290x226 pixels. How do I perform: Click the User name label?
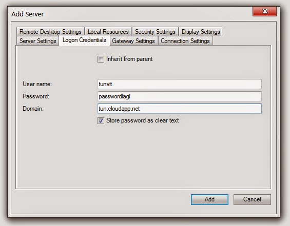[x=37, y=84]
